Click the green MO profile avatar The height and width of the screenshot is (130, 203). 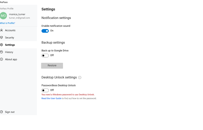[x=3, y=16]
